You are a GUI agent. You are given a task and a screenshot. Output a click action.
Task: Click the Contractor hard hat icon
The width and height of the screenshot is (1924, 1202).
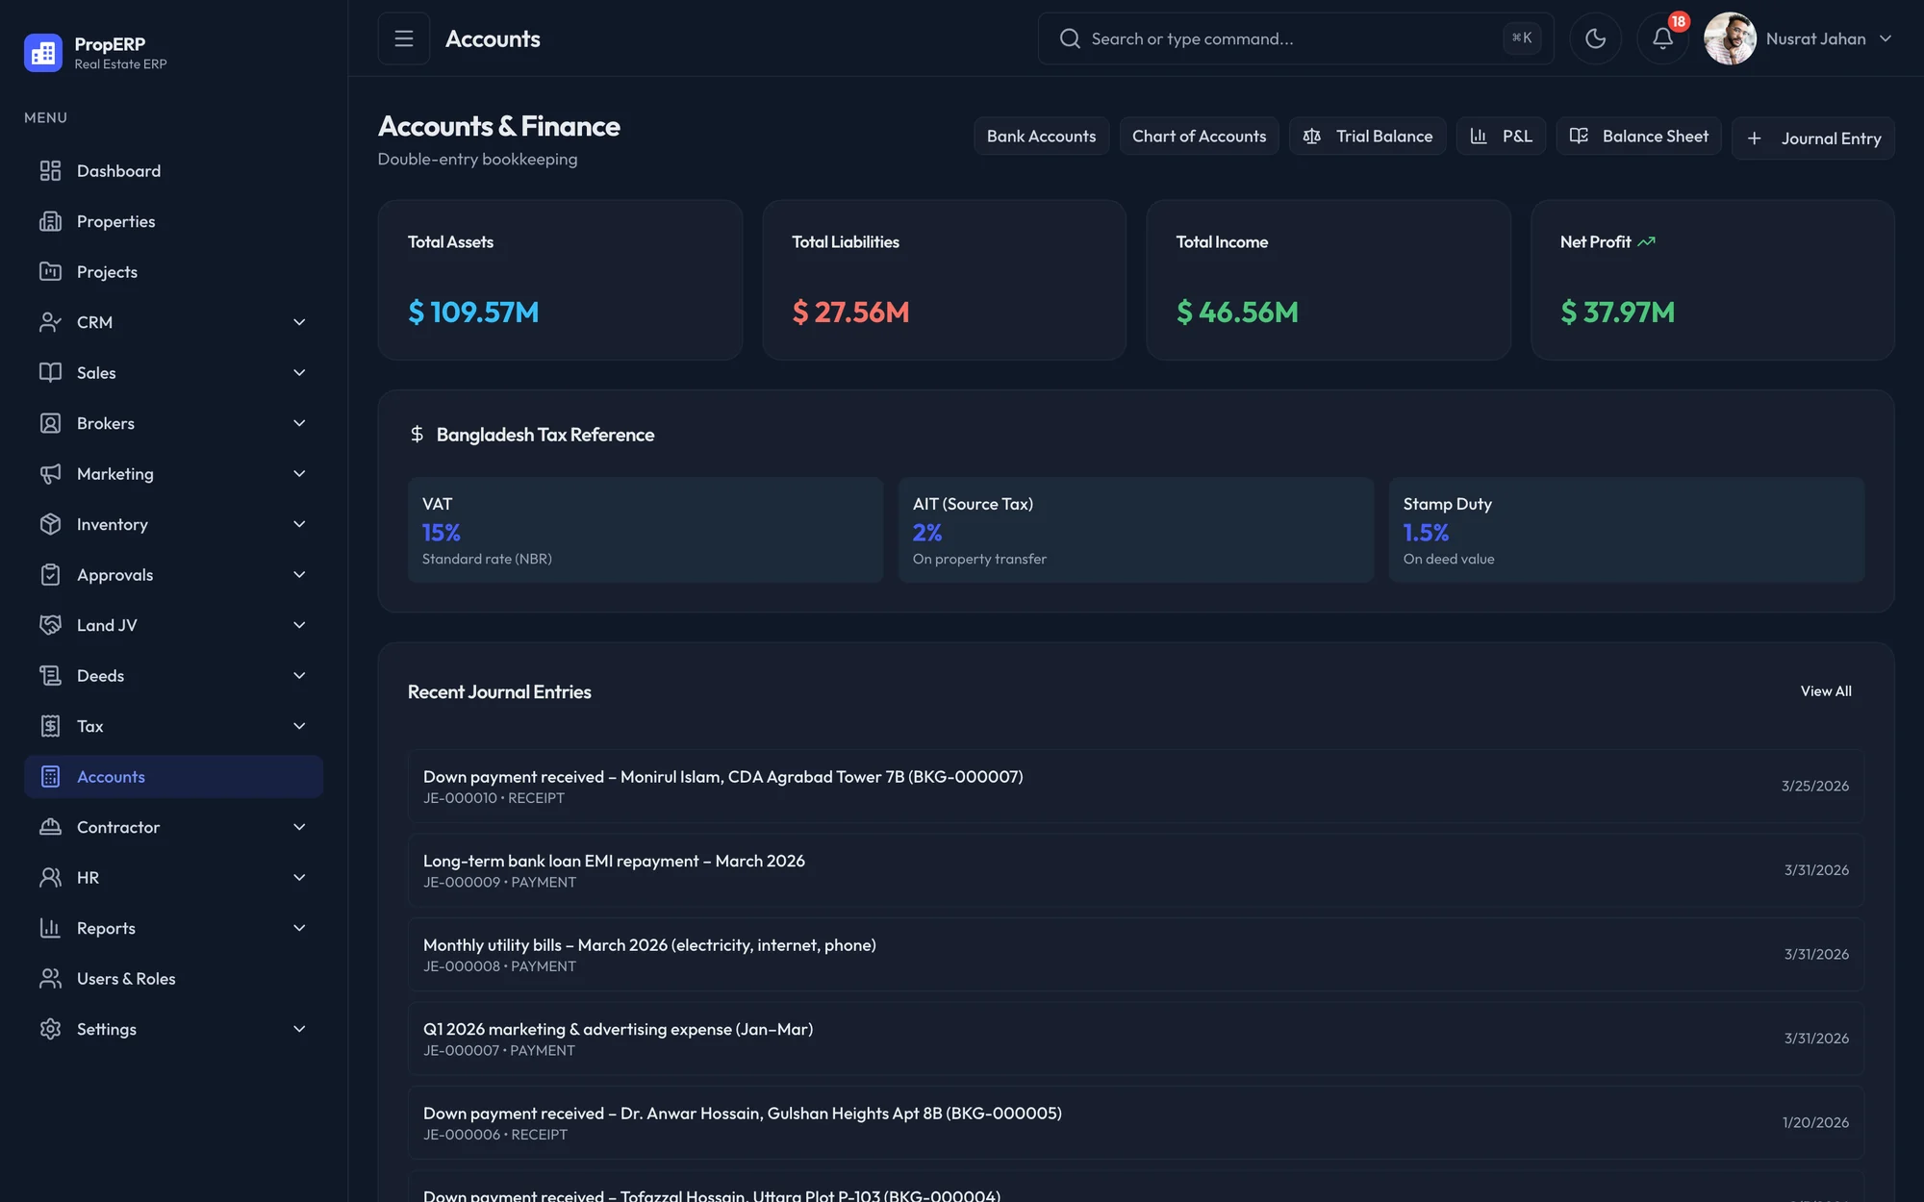click(x=50, y=827)
